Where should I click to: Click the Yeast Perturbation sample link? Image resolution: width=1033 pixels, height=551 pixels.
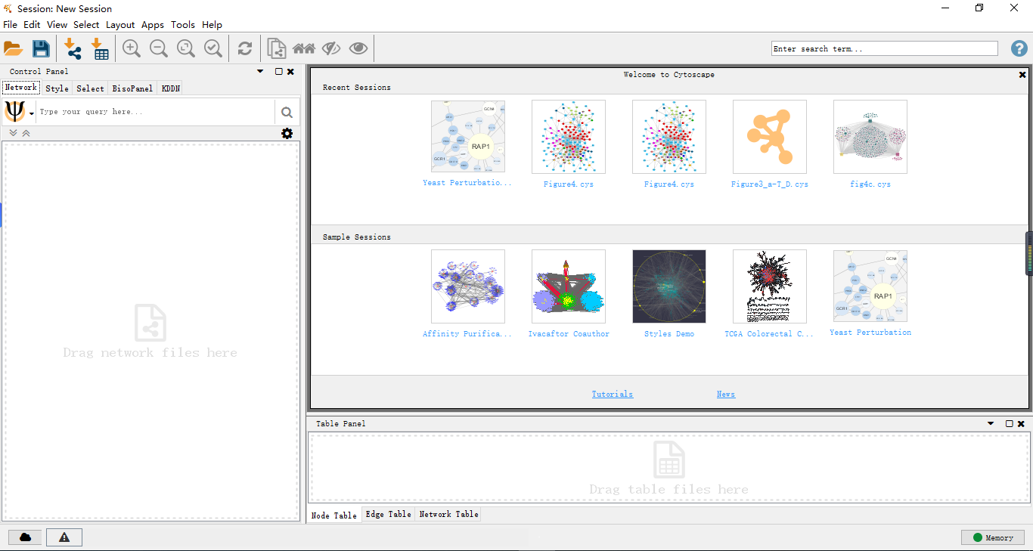870,333
